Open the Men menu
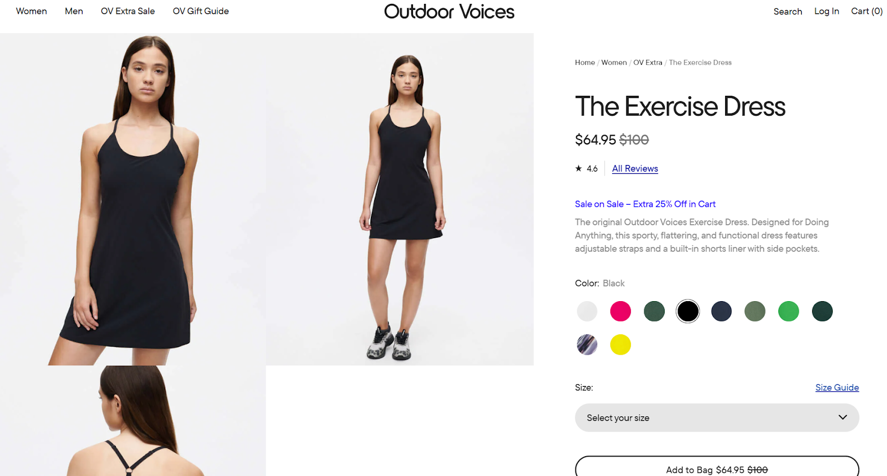Image resolution: width=887 pixels, height=476 pixels. click(74, 11)
